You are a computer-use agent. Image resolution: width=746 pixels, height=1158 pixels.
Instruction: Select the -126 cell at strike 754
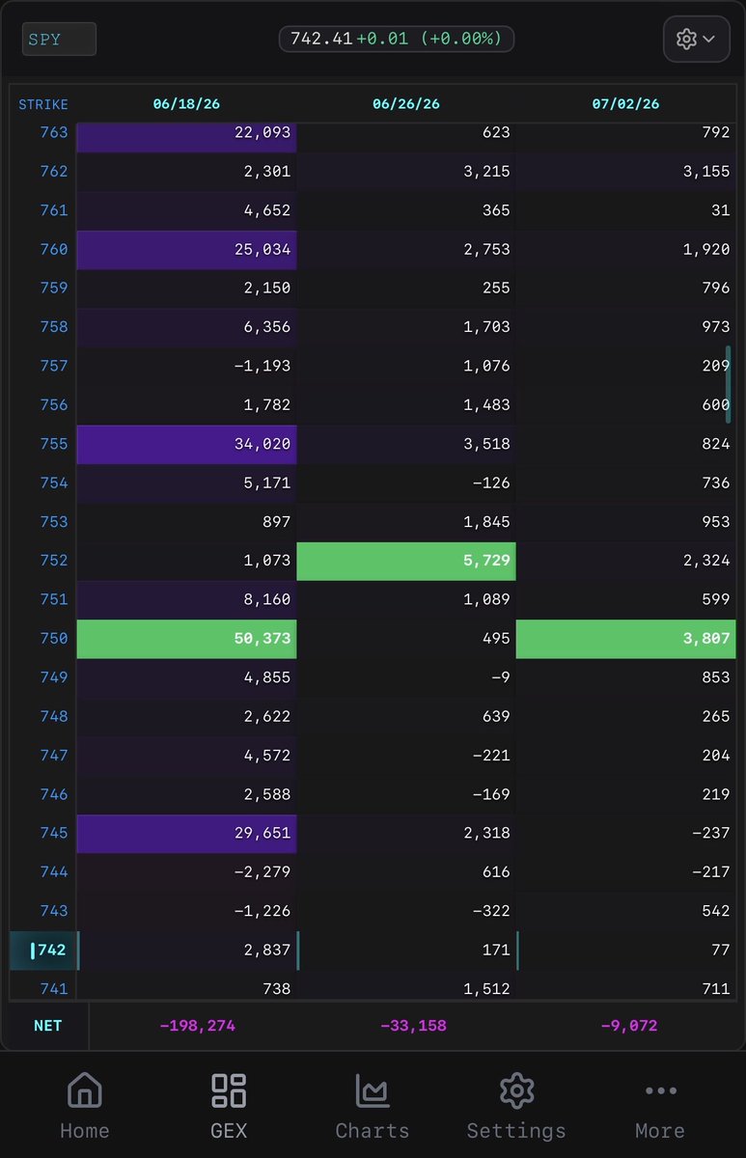(x=406, y=482)
